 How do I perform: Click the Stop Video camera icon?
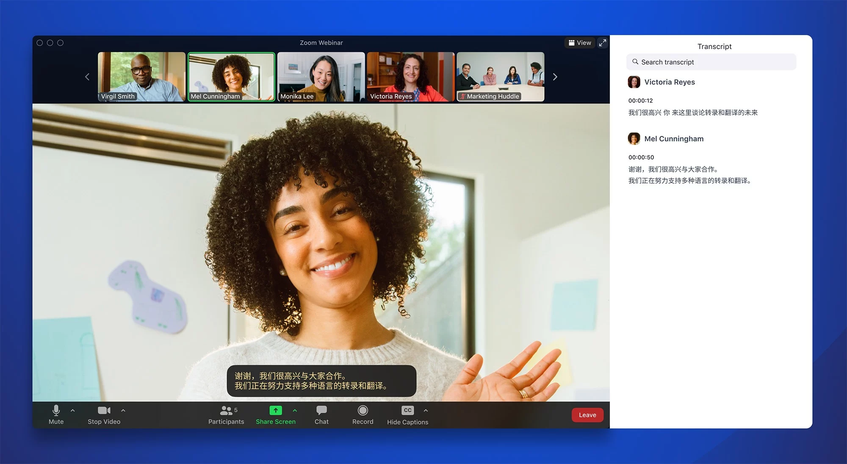(103, 410)
